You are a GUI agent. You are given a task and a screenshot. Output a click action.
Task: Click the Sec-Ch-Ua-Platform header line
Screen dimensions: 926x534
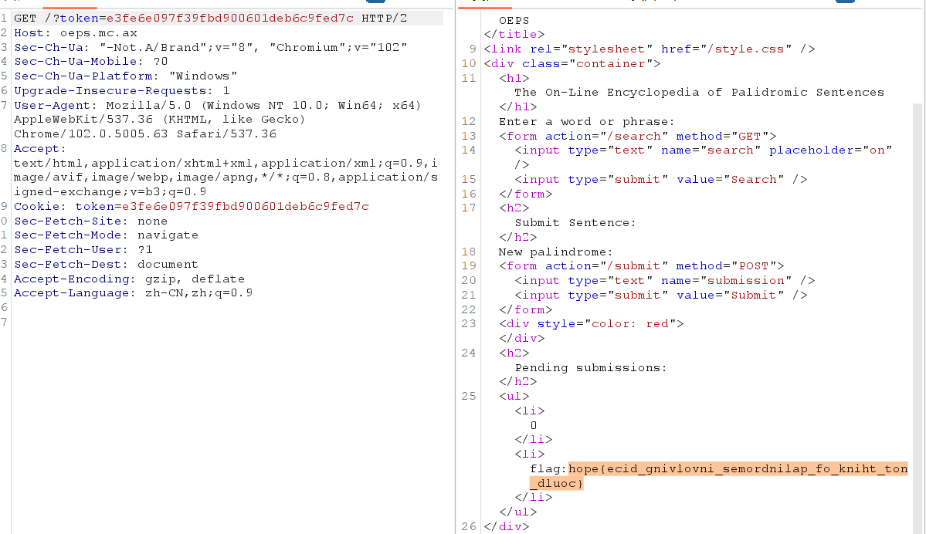coord(125,76)
